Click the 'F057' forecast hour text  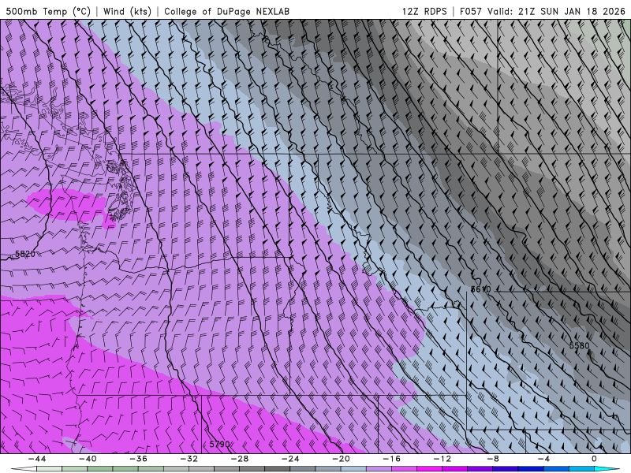(471, 11)
